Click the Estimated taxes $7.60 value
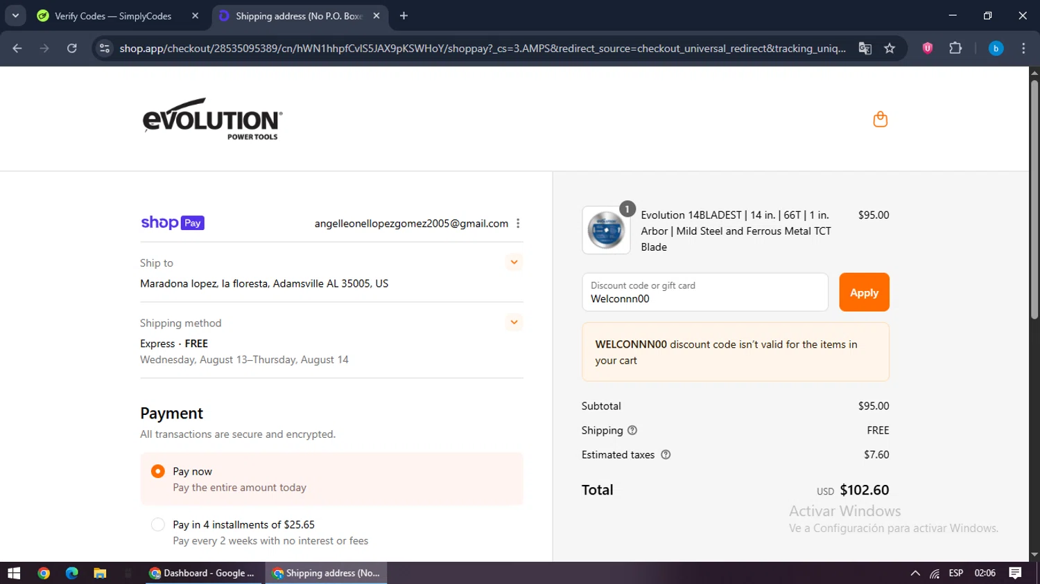Viewport: 1040px width, 584px height. point(876,454)
